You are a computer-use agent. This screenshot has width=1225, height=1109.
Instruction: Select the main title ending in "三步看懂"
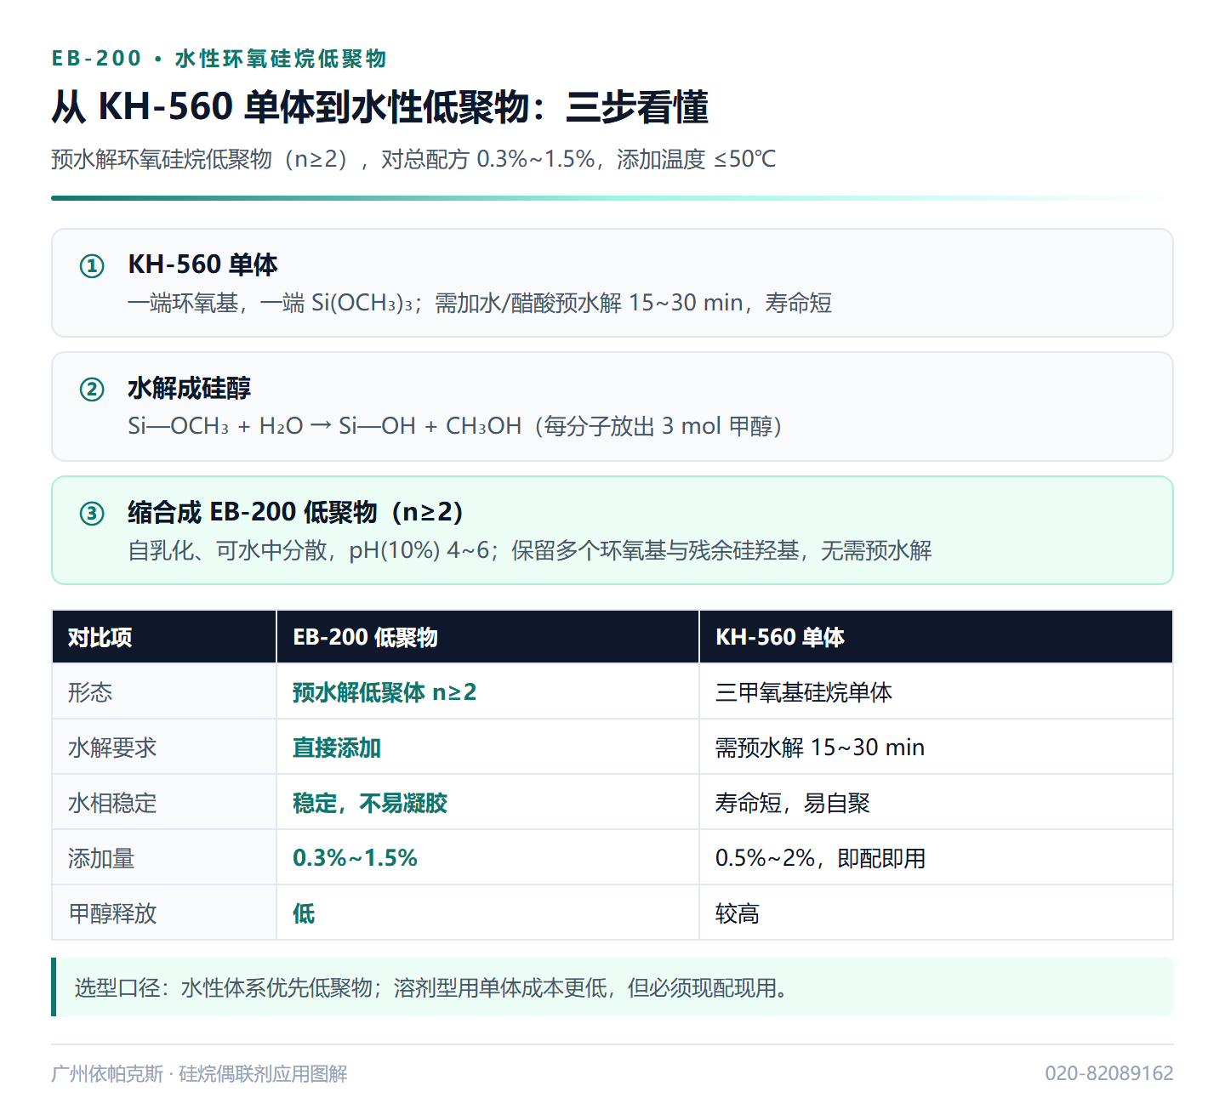379,107
